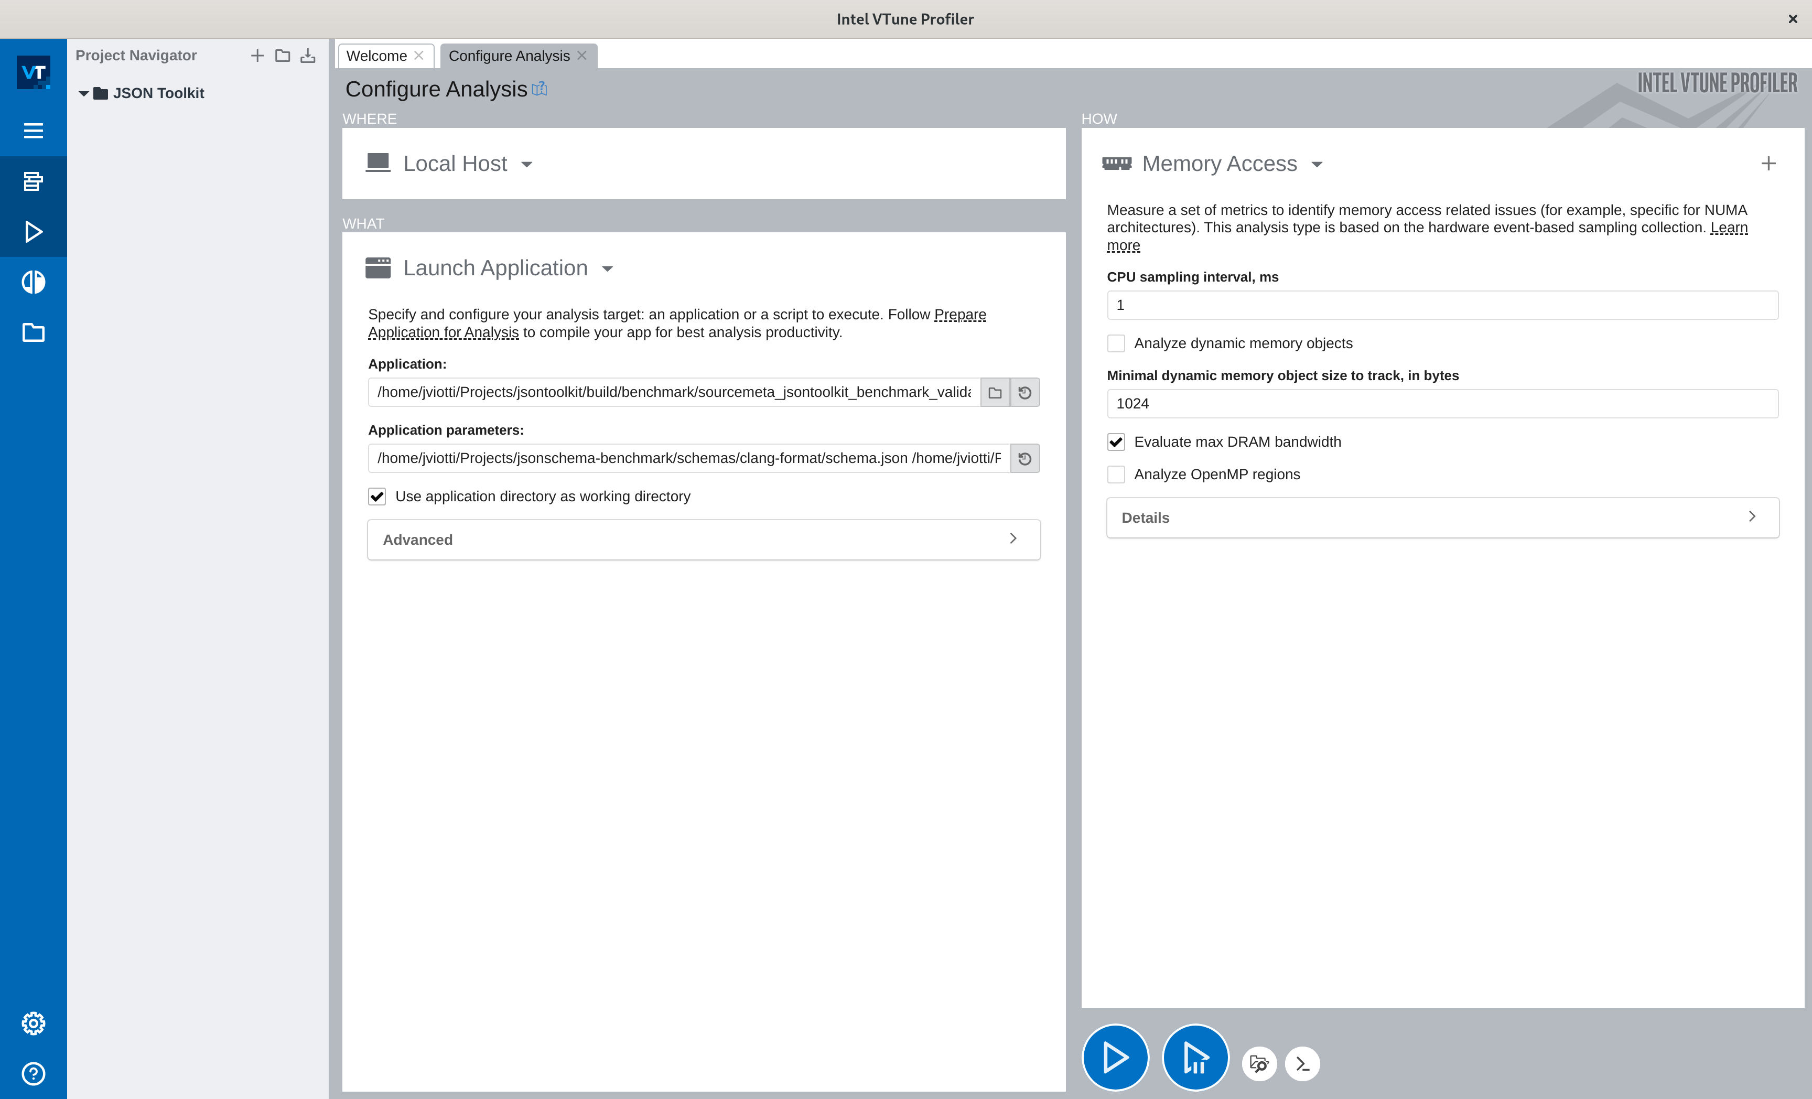
Task: Close the Configure Analysis tab
Action: 581,56
